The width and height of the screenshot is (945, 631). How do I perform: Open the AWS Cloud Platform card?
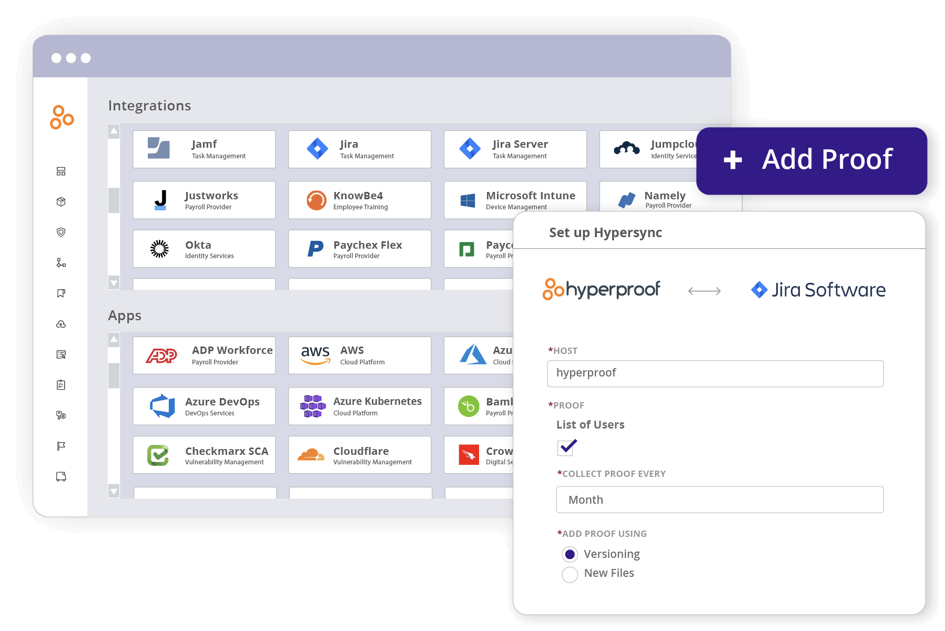[x=360, y=355]
